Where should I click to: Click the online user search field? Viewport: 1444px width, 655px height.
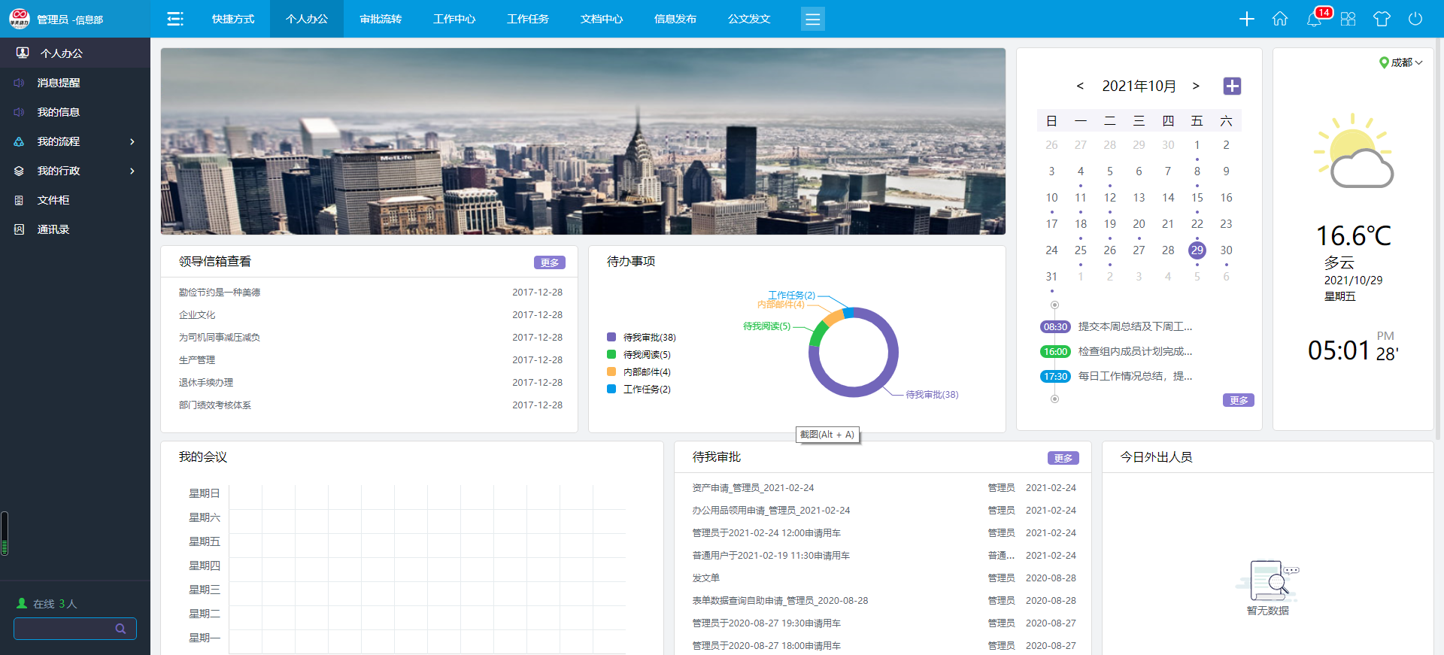point(68,629)
